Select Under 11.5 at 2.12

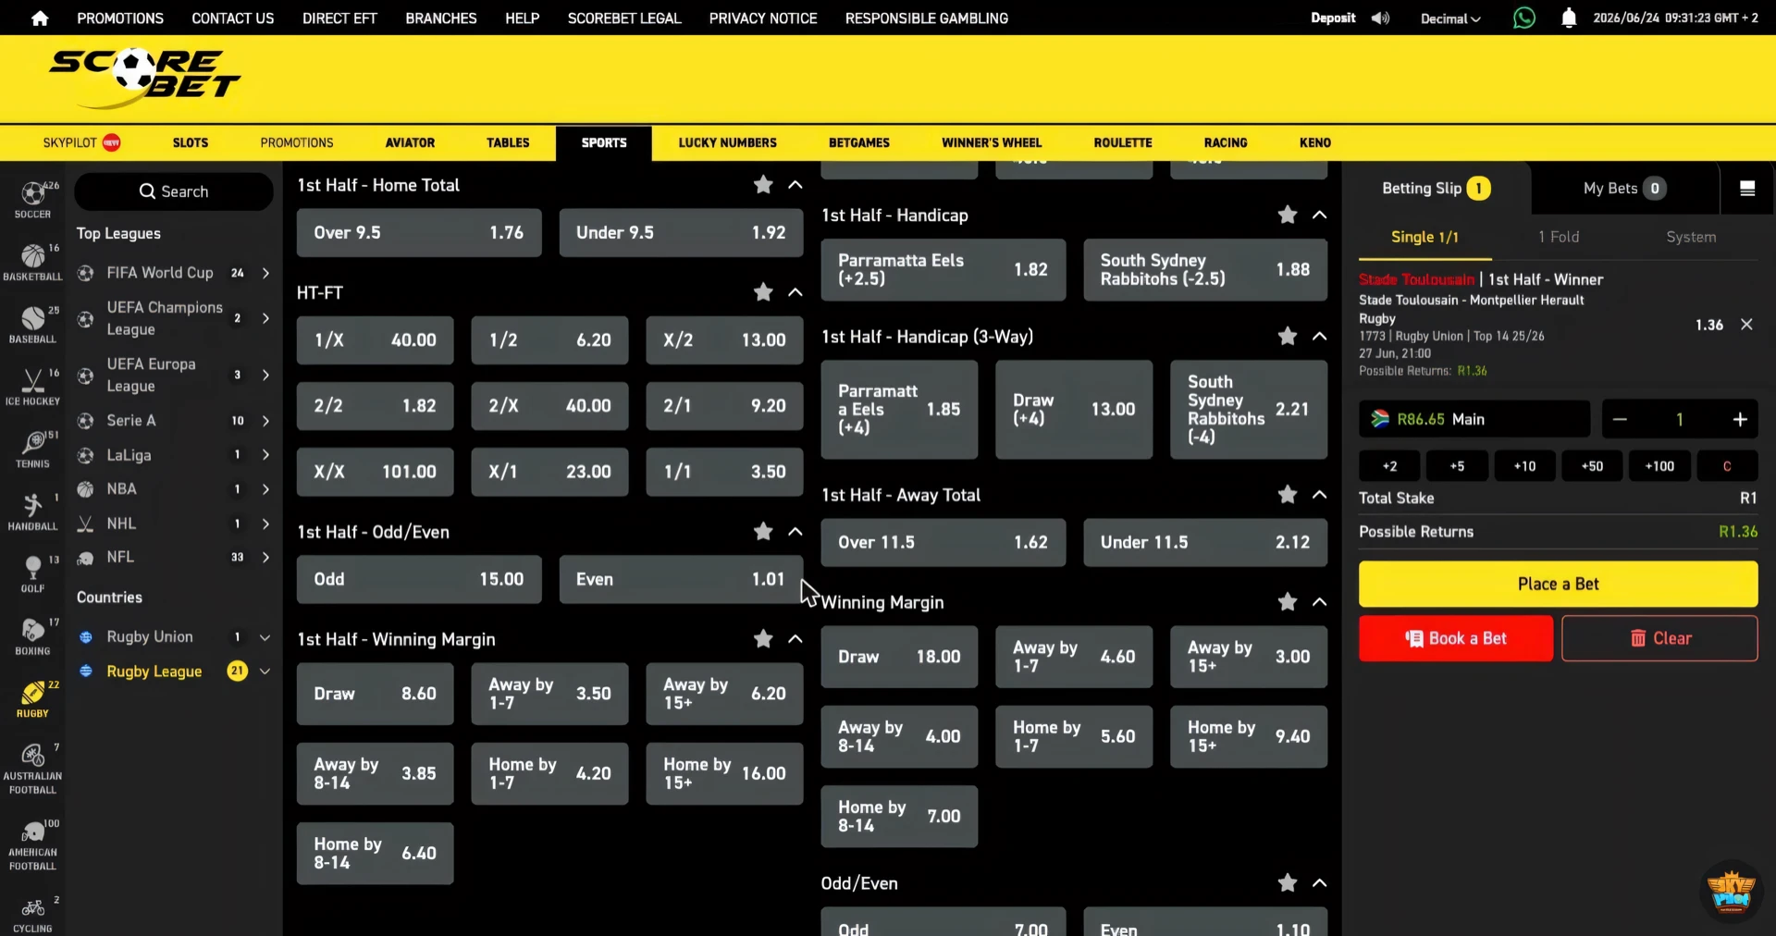point(1205,543)
